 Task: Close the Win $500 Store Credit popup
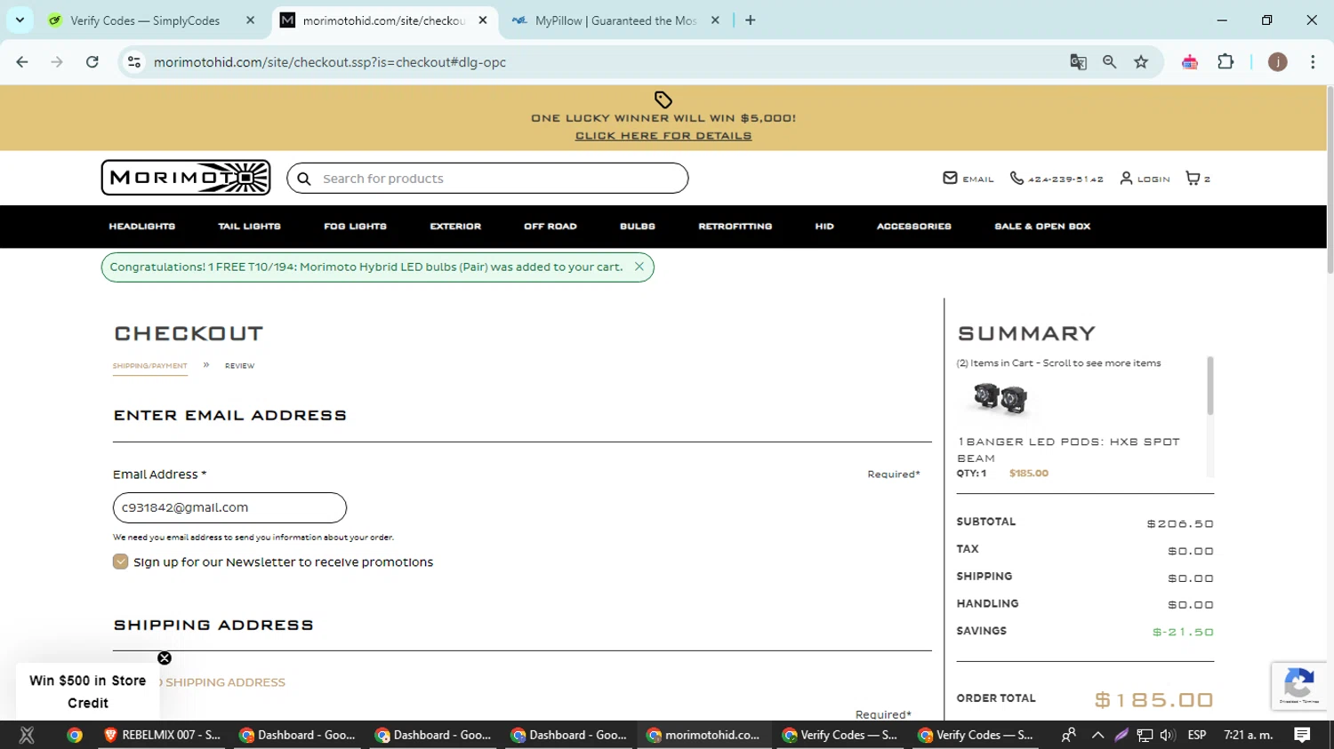pos(165,658)
